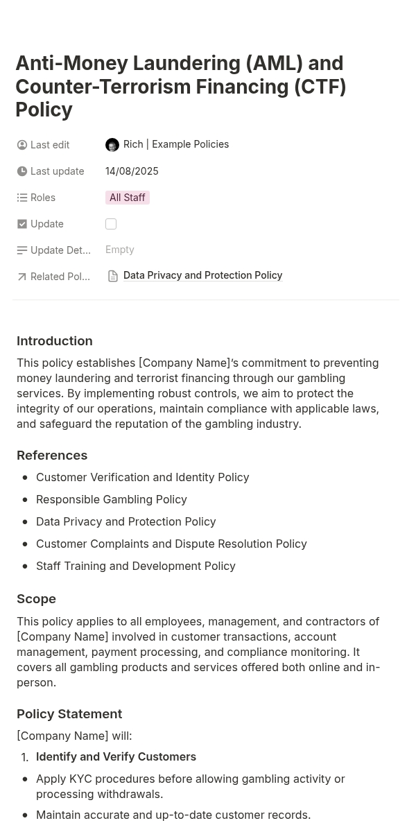The height and width of the screenshot is (832, 416).
Task: Click the Introduction heading
Action: [x=55, y=341]
